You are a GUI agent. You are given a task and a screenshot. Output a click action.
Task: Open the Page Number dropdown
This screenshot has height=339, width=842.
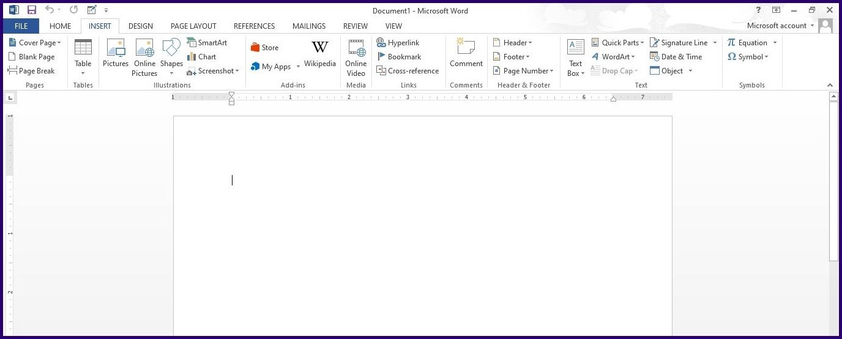click(x=523, y=71)
